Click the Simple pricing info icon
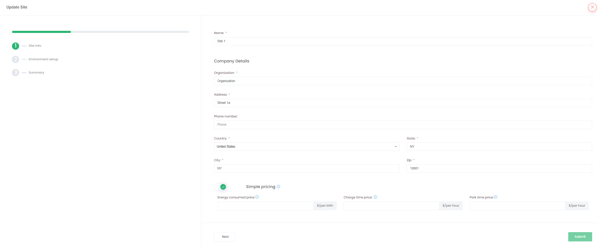Image resolution: width=598 pixels, height=247 pixels. (x=278, y=186)
